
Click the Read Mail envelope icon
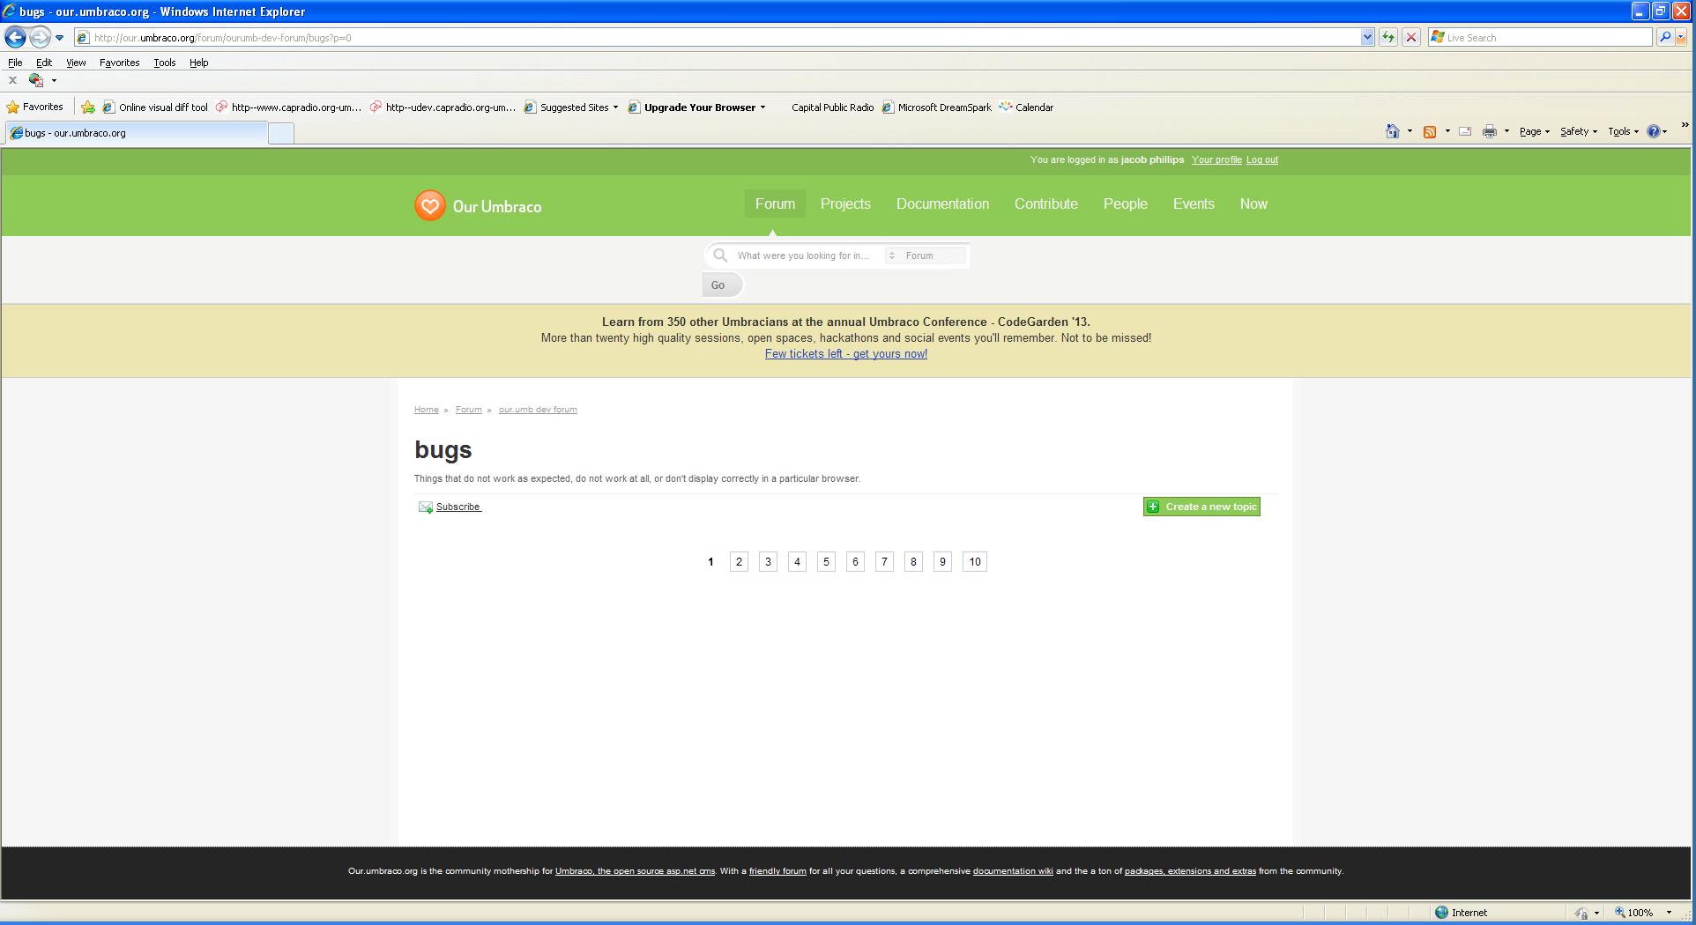pos(1465,131)
